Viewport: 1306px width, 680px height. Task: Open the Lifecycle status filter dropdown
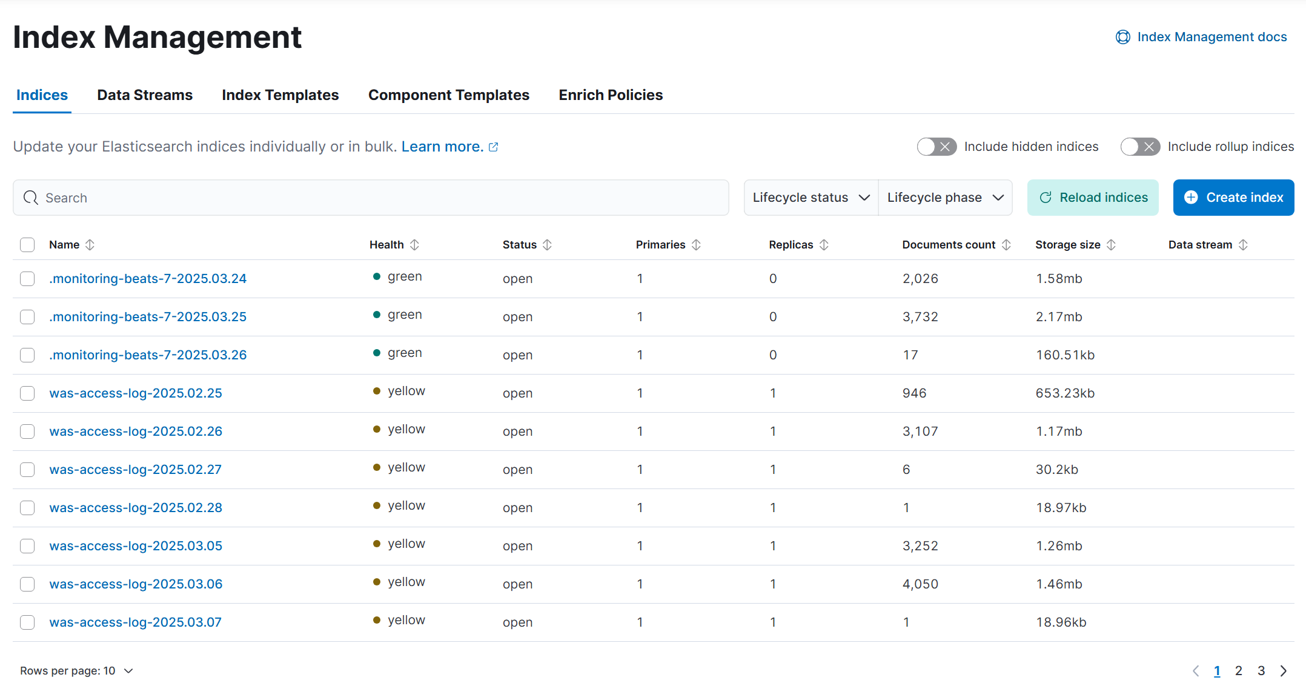(810, 198)
